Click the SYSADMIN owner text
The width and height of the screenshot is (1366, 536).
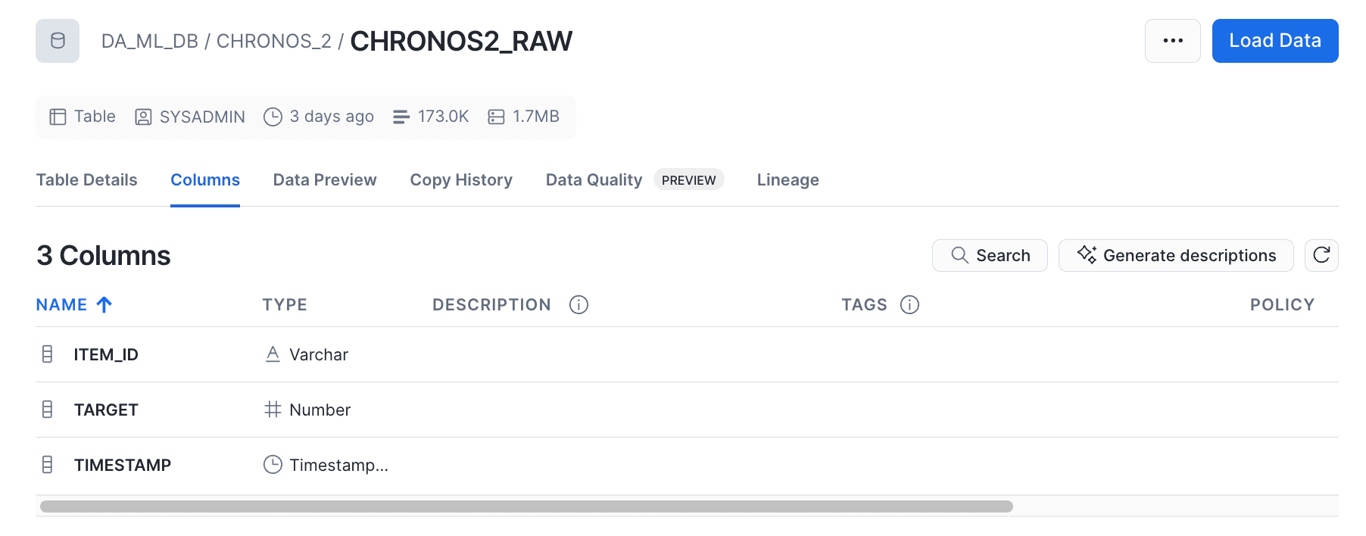coord(202,117)
